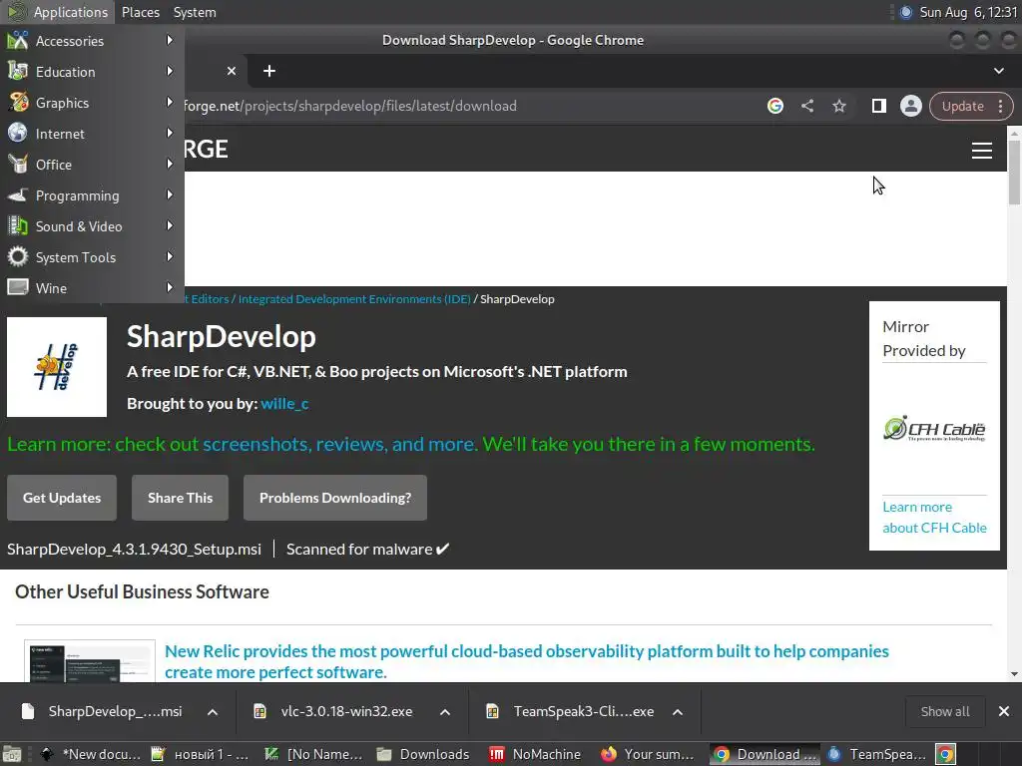Expand options for vlc-3.0.18-win32.exe download

coord(445,712)
